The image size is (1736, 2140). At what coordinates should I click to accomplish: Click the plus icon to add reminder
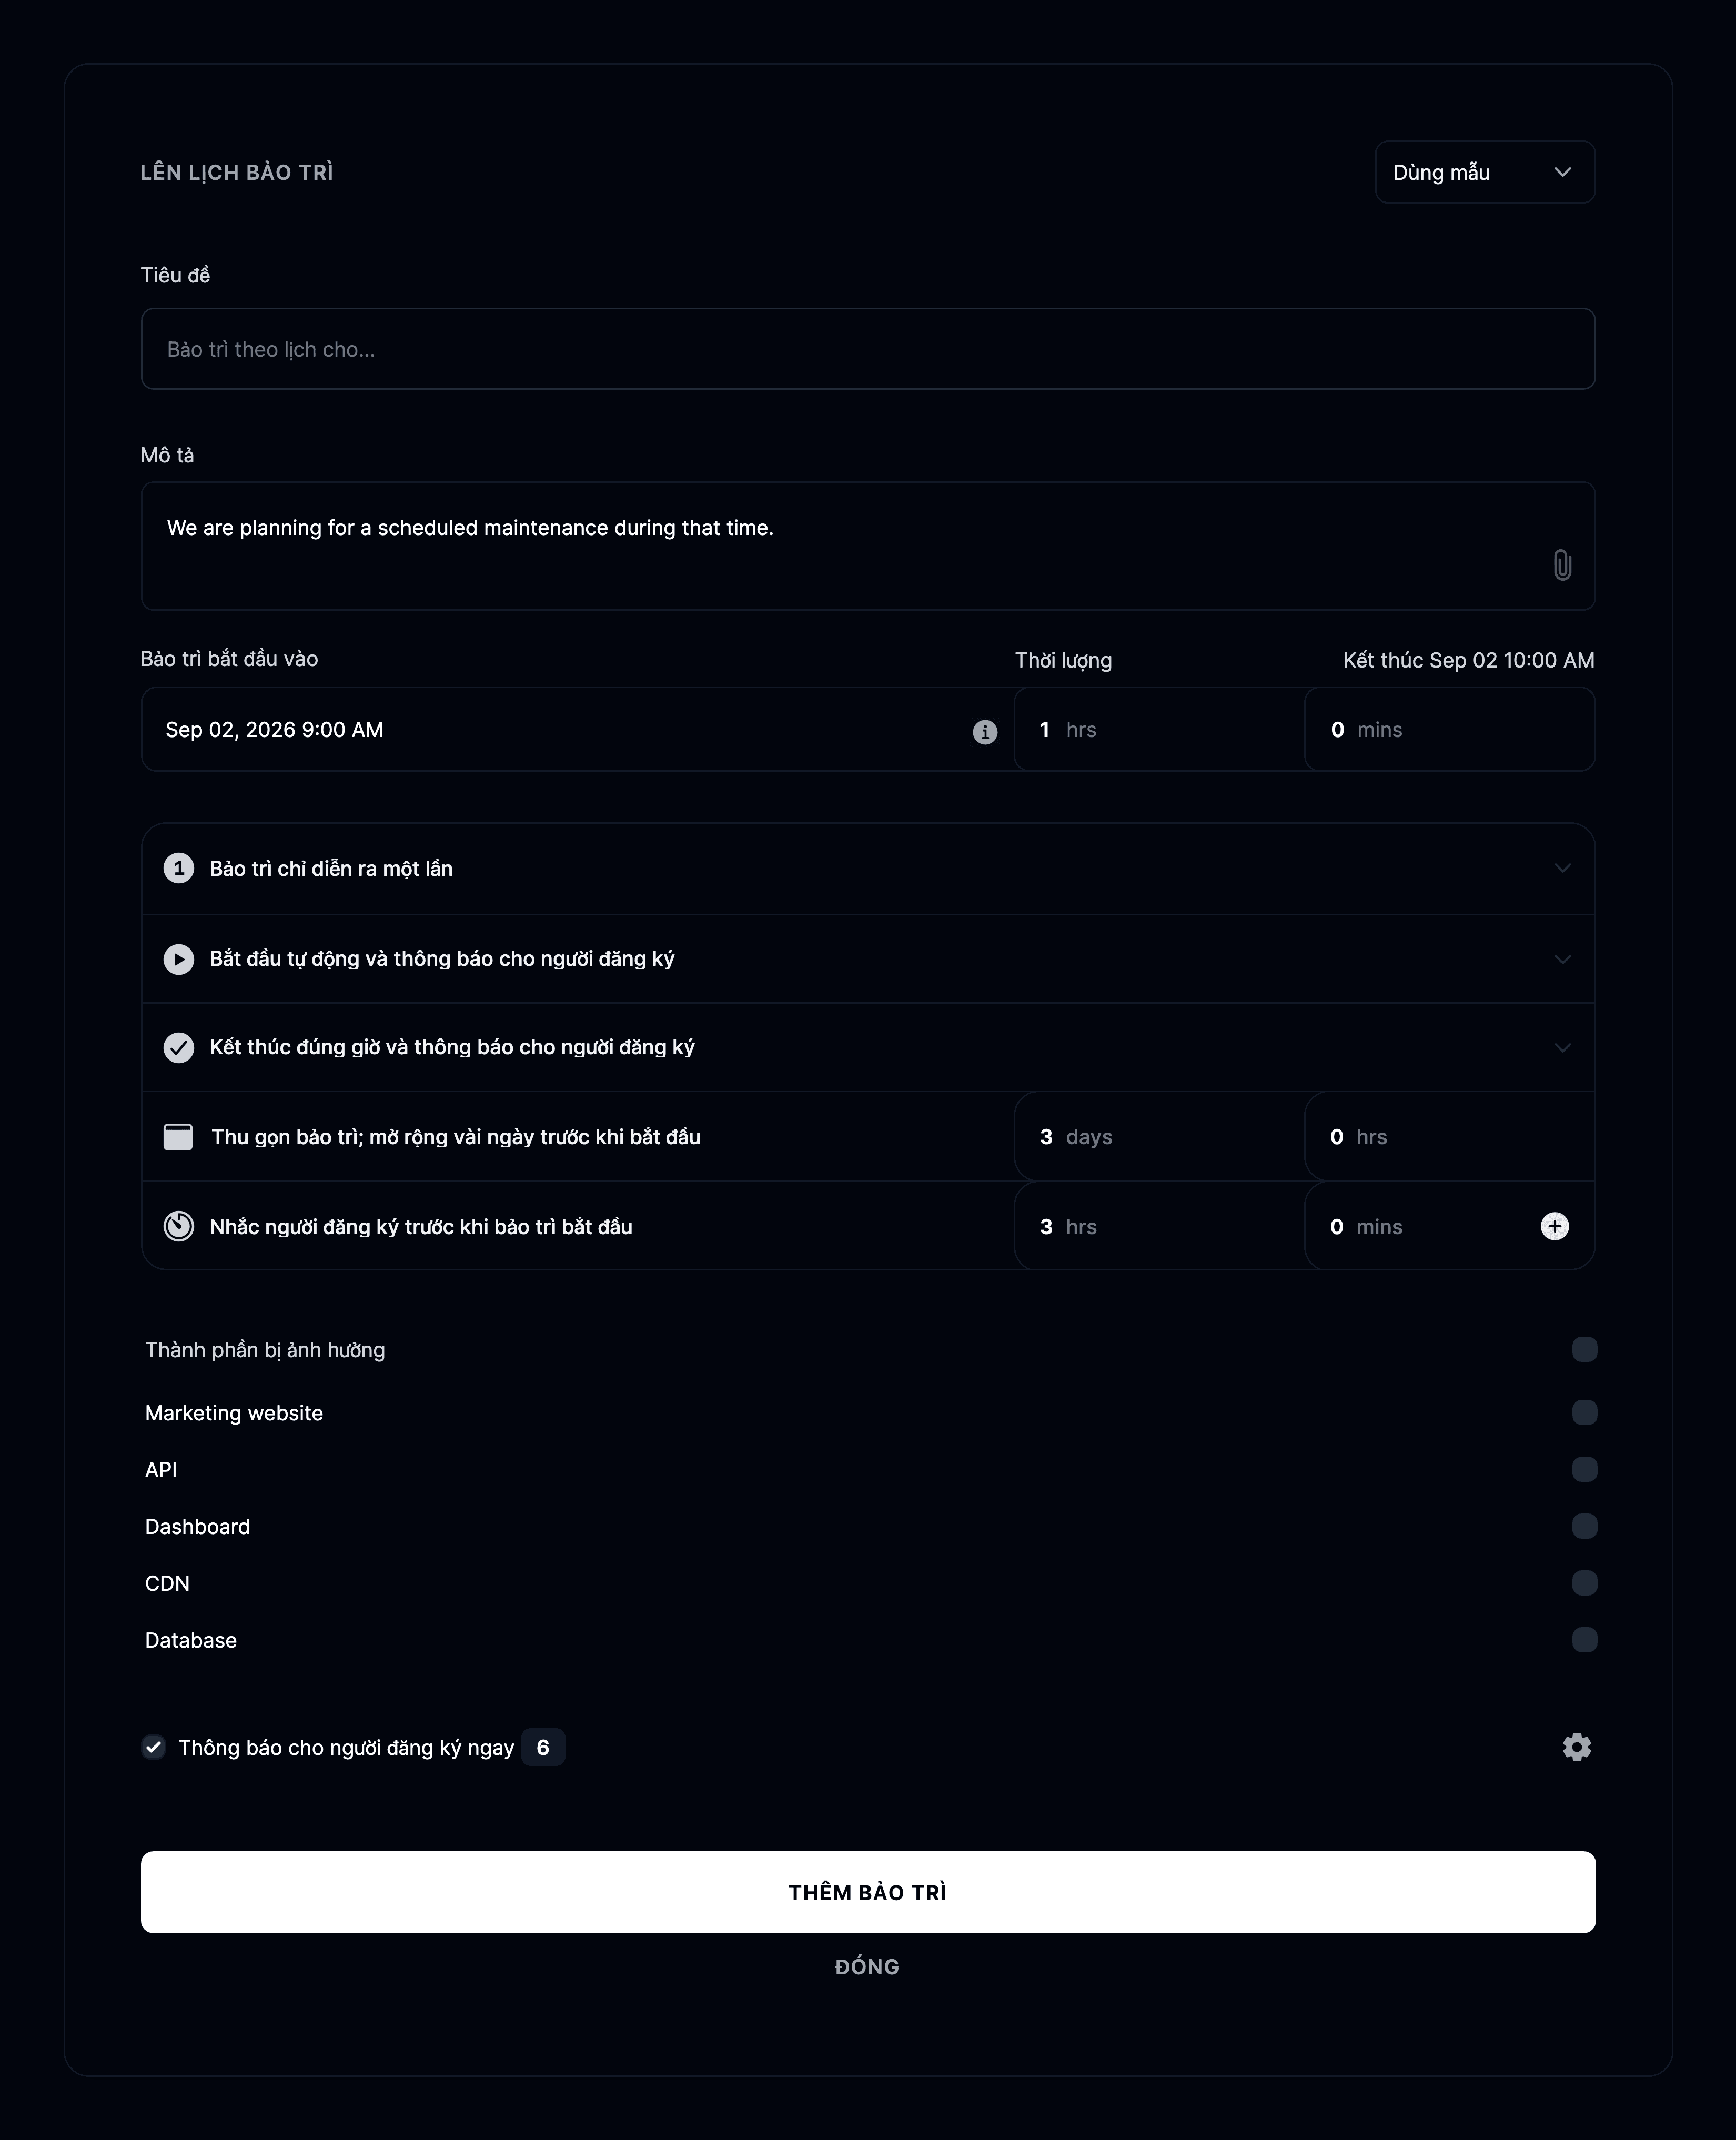tap(1554, 1226)
